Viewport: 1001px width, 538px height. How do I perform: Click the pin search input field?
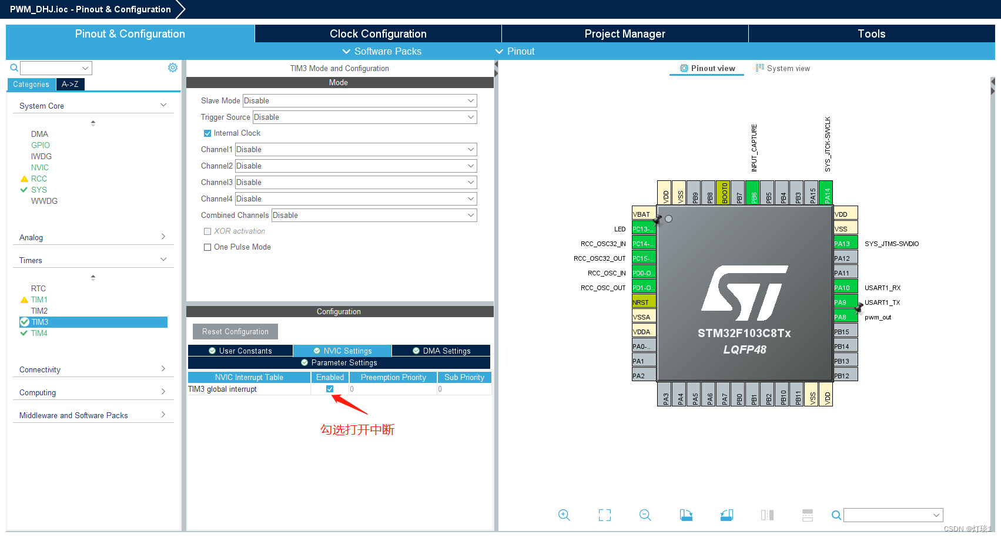point(893,515)
